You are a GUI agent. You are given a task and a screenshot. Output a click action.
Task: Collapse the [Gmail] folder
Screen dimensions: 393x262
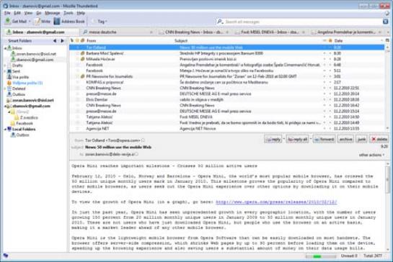pyautogui.click(x=9, y=112)
